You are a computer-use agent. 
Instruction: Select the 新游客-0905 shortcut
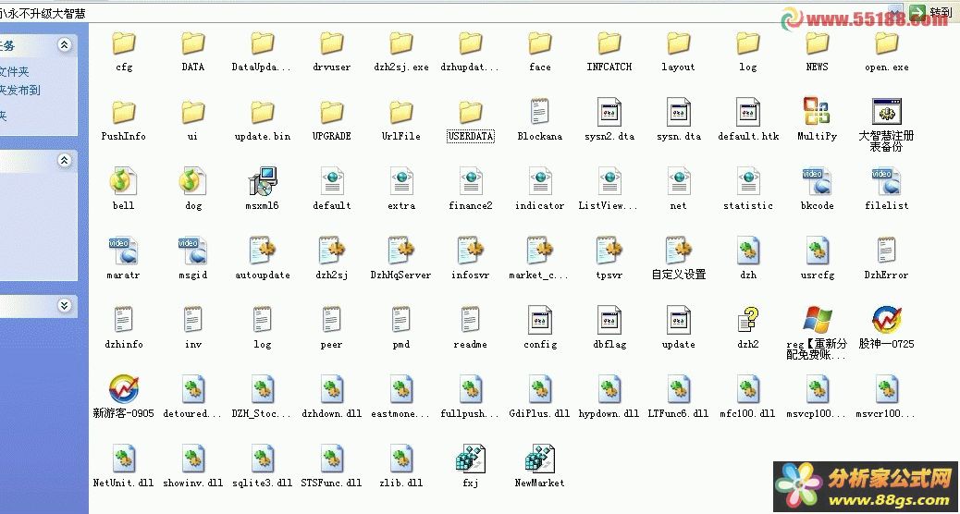(x=124, y=398)
